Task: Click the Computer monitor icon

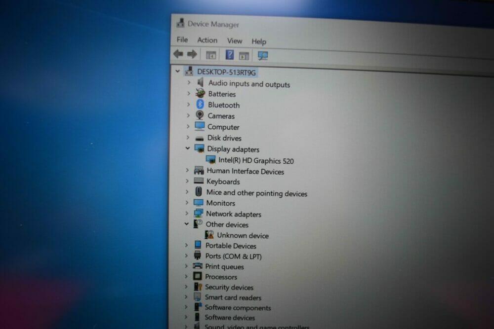Action: (x=200, y=126)
